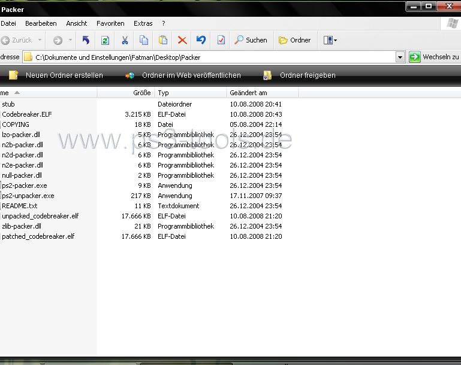Click Ordner im Web veröffentlichen

(x=191, y=75)
